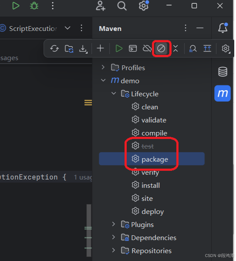Toggle Maven tree expand-collapse arrows icon
The width and height of the screenshot is (236, 261).
tap(207, 48)
